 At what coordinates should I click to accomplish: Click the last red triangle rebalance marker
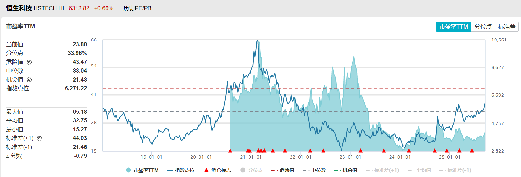click(472, 150)
